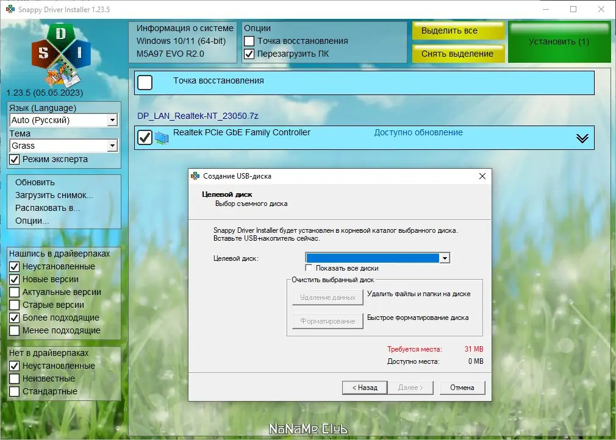Click the driver icon beside Realtek PCIe controller

(162, 137)
